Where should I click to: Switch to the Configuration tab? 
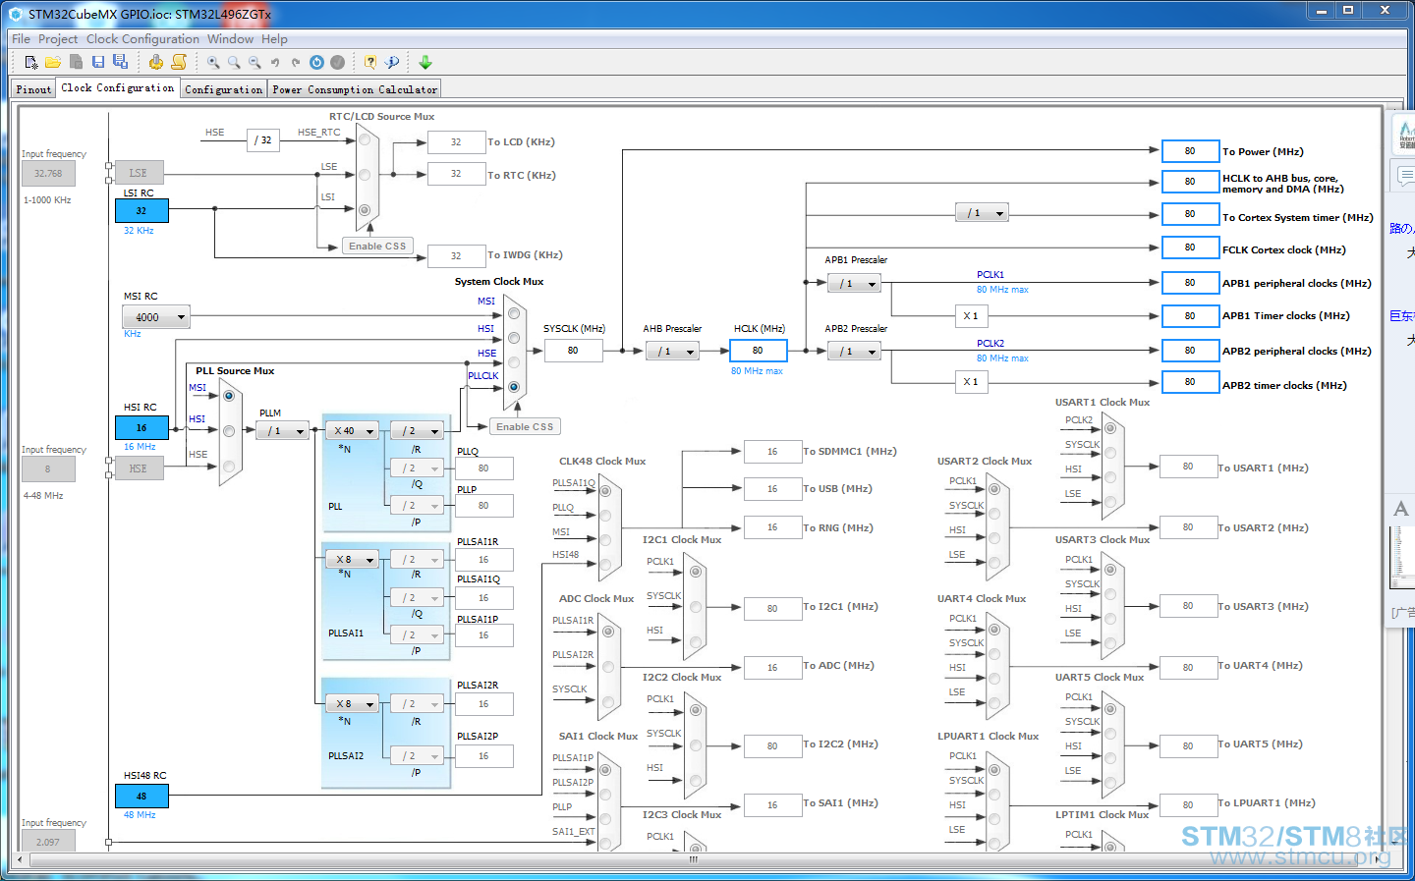224,89
